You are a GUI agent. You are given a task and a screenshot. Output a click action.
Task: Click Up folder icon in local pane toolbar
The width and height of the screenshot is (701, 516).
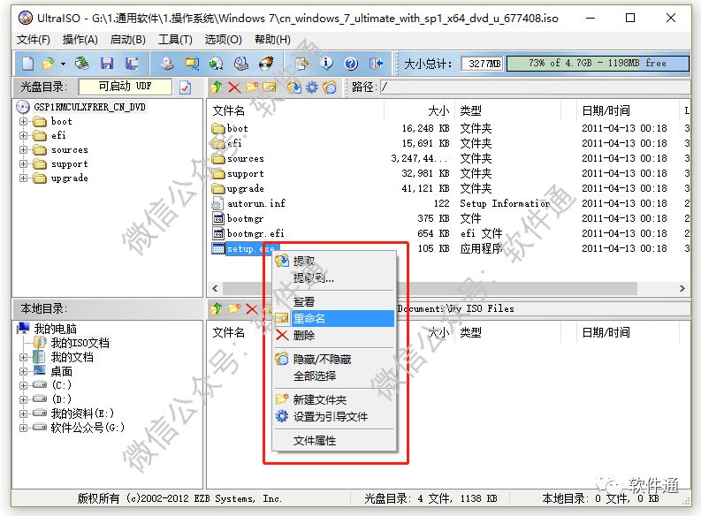[x=217, y=308]
